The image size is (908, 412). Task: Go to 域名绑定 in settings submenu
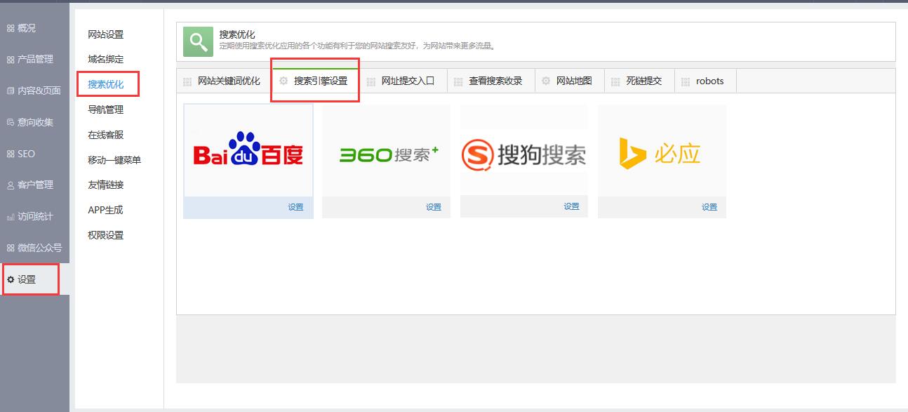[x=105, y=60]
